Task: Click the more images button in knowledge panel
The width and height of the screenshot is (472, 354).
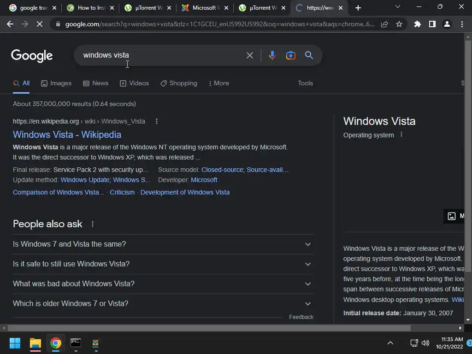Action: click(454, 216)
